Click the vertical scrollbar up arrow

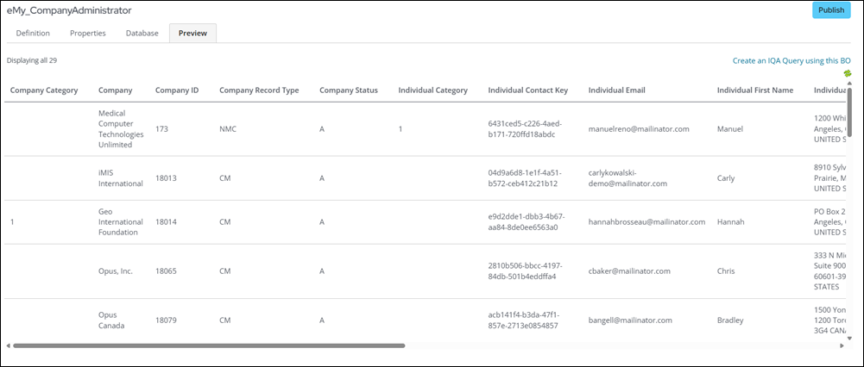[849, 84]
